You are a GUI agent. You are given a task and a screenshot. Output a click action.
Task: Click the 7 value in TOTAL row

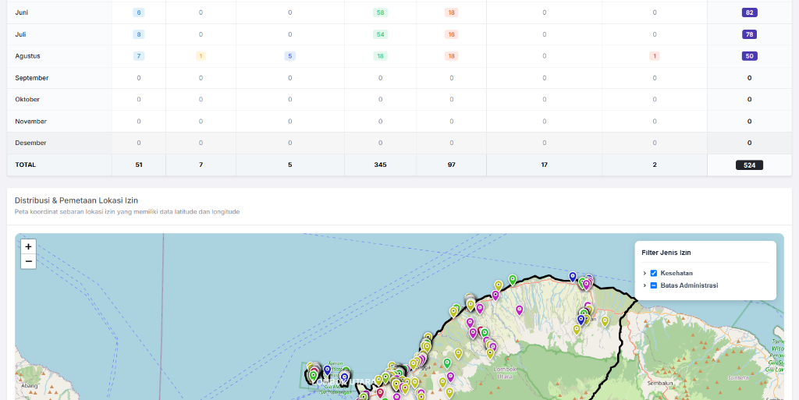(x=201, y=165)
